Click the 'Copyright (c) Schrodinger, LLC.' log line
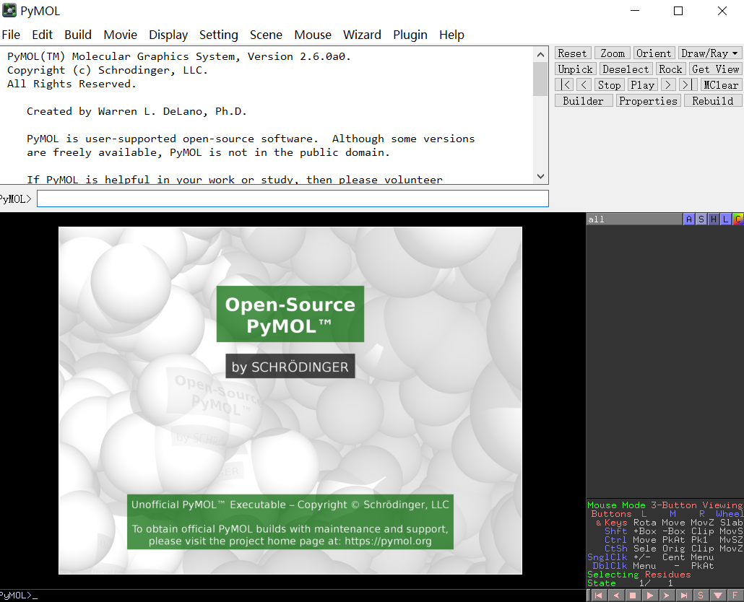Image resolution: width=744 pixels, height=602 pixels. 107,70
